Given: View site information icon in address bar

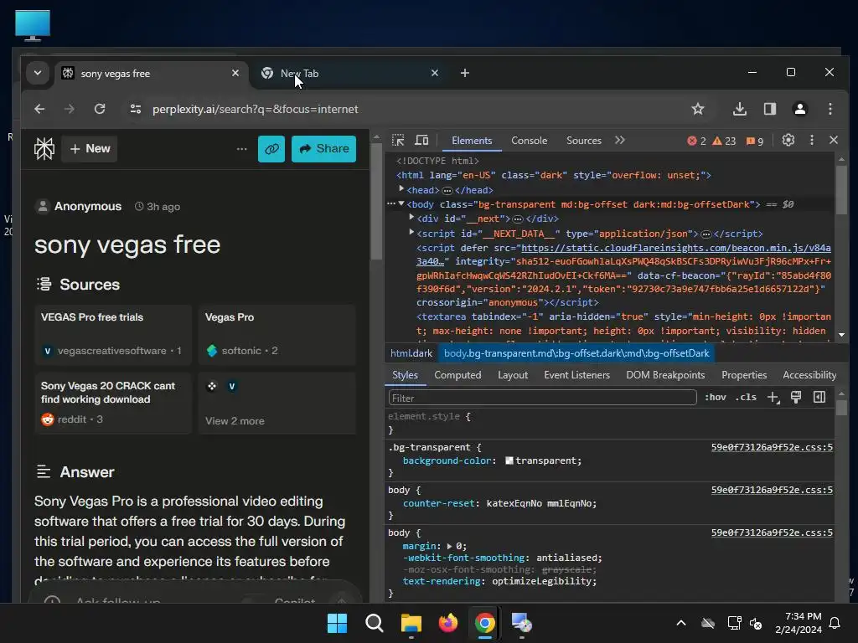Looking at the screenshot, I should pyautogui.click(x=135, y=109).
